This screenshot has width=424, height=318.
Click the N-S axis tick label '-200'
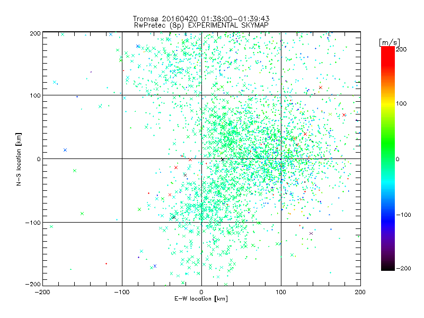click(33, 284)
